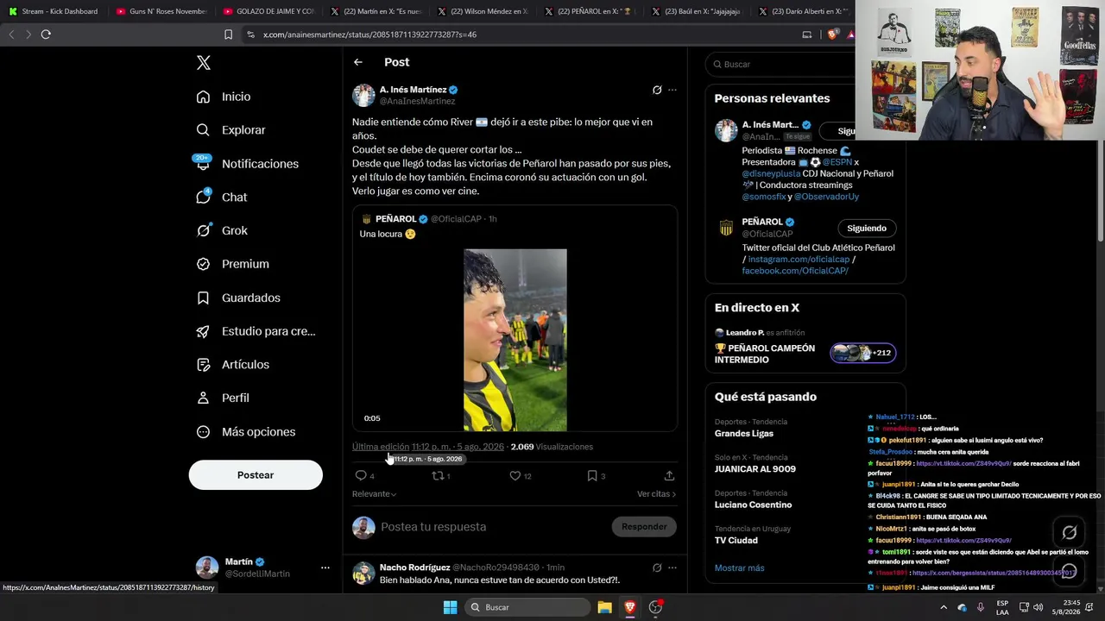Switch to the Wilson Méndez en X tab
1105x621 pixels.
[483, 11]
